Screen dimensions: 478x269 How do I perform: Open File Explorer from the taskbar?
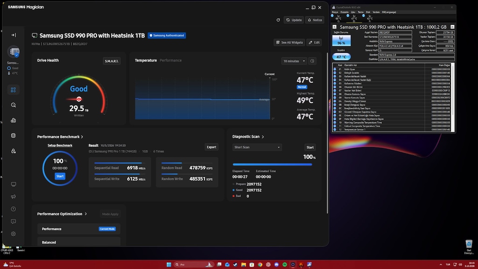click(244, 264)
